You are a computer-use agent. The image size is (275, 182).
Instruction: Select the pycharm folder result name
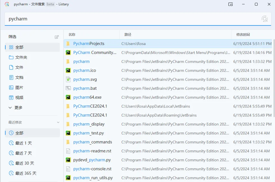[81, 62]
